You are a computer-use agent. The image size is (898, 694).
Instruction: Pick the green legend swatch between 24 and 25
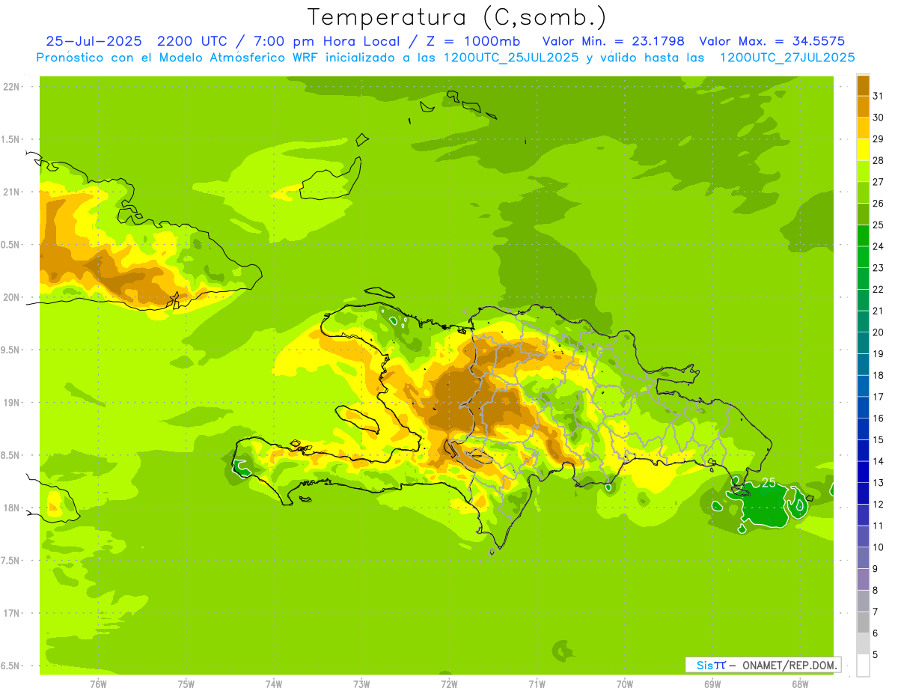(x=863, y=235)
